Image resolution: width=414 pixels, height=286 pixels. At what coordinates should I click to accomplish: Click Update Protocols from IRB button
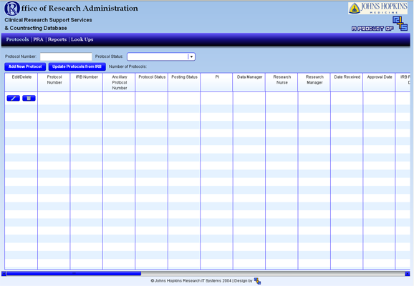77,66
